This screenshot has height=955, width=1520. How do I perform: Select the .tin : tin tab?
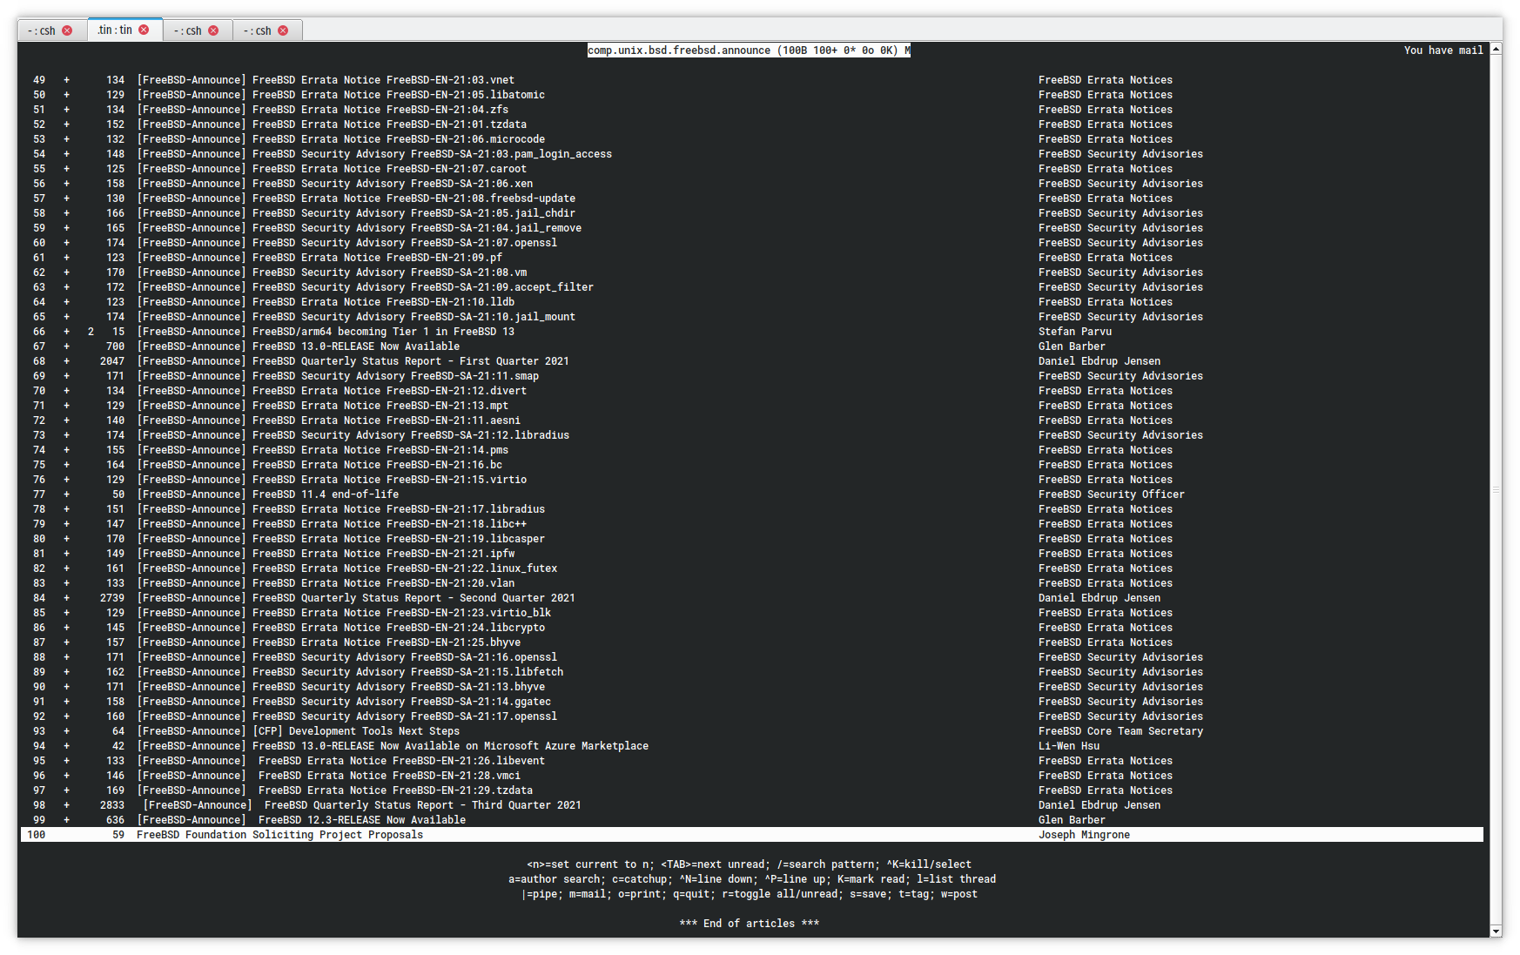[115, 30]
